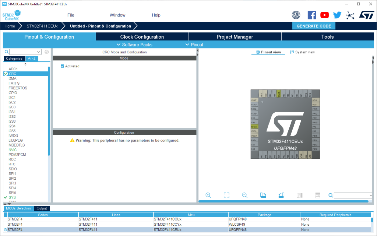This screenshot has width=377, height=236.
Task: Open the ST 10-year anniversary badge icon
Action: [296, 15]
